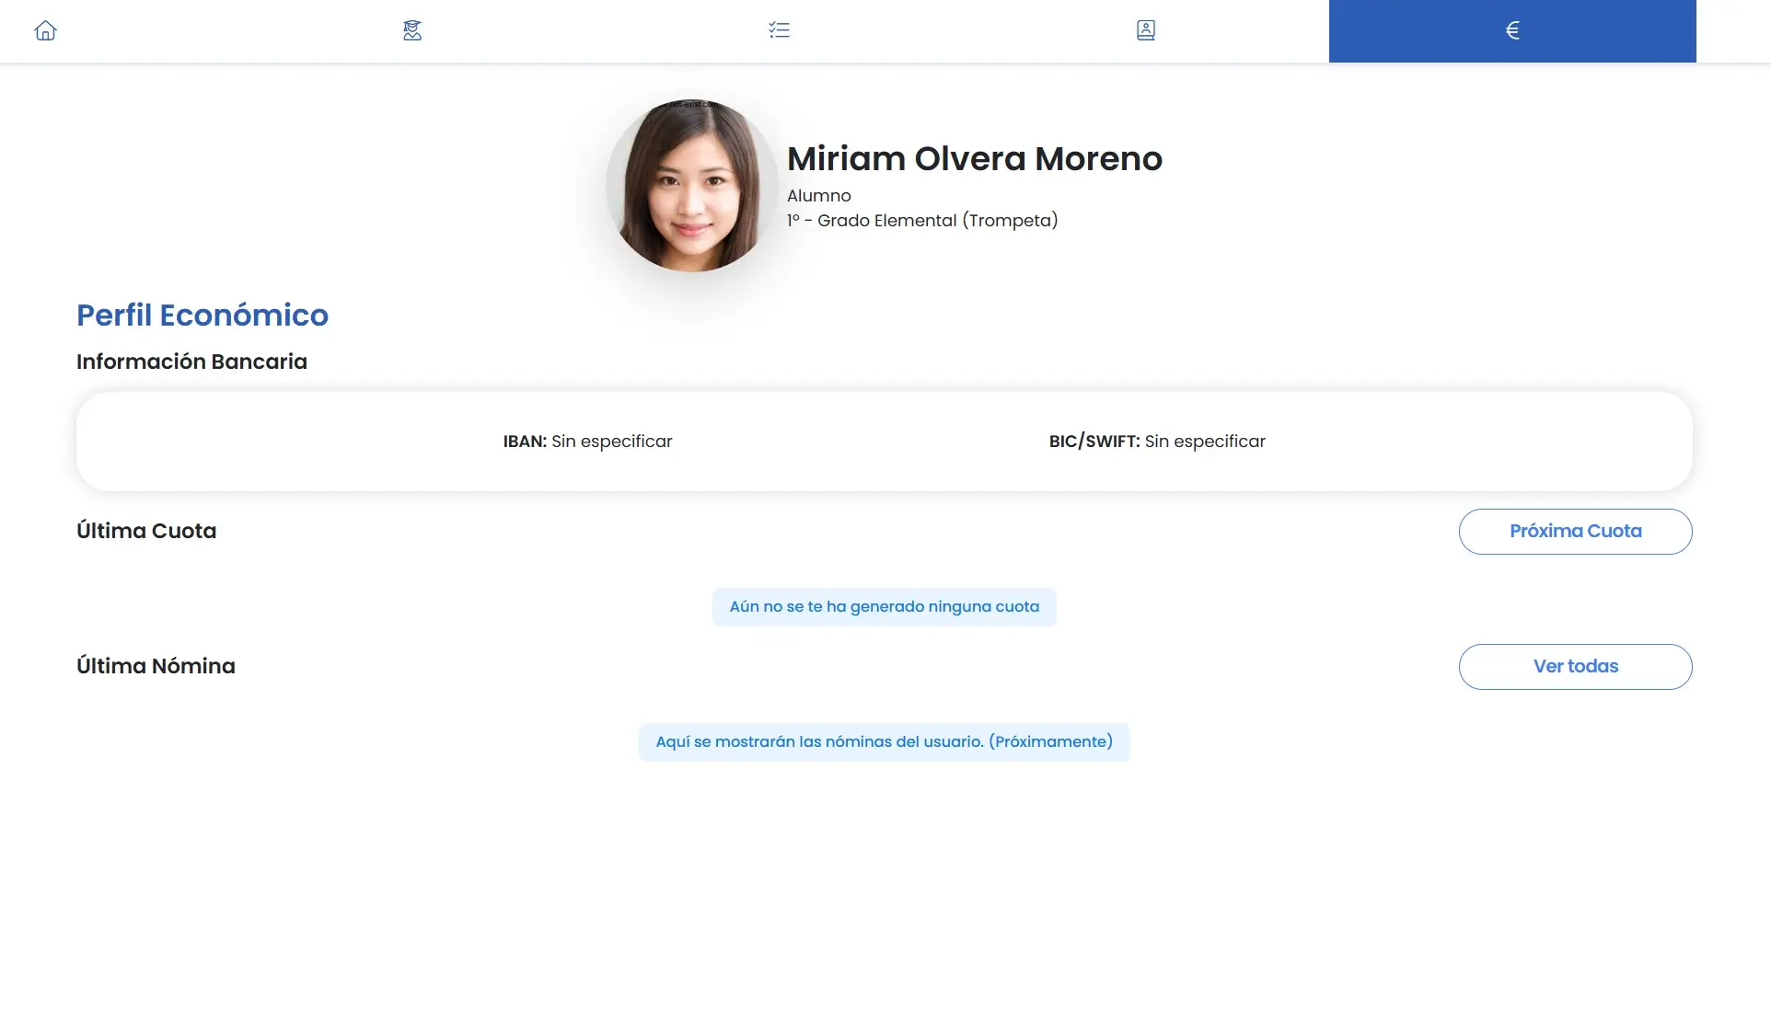Click the Perfil Económico heading
This screenshot has height=1033, width=1771.
click(203, 316)
